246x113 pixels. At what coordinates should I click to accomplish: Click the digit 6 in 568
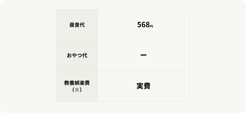pyautogui.click(x=143, y=25)
